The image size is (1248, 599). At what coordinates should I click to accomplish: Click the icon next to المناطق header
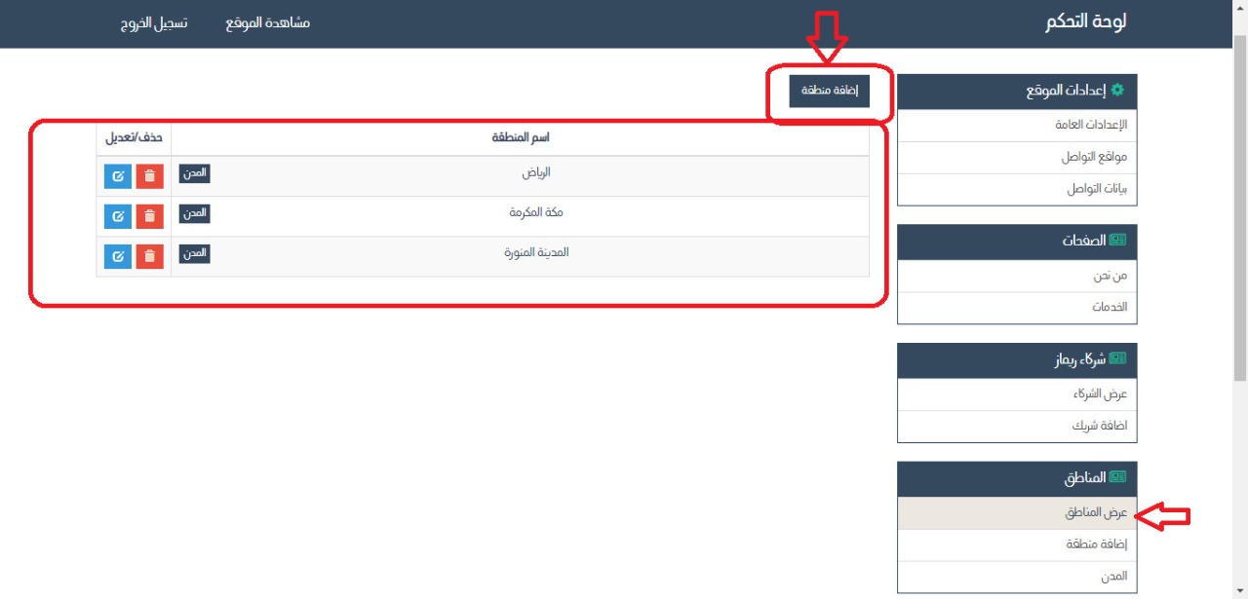(1117, 477)
